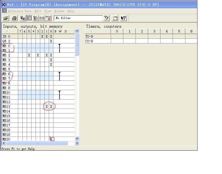Click the horizontal scrollbar right arrow
The image size is (222, 174).
click(77, 143)
